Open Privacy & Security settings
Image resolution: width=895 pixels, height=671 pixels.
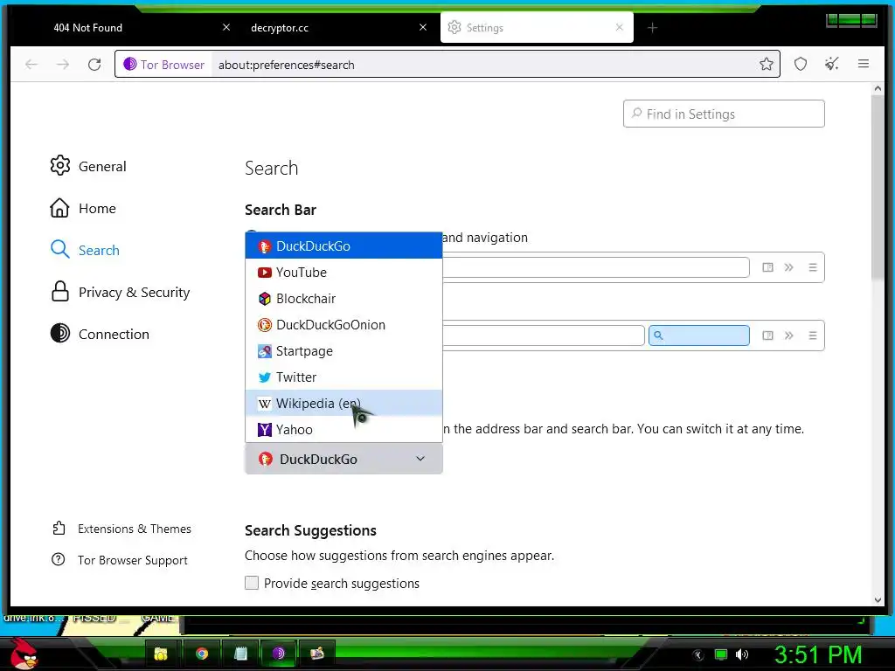click(120, 292)
